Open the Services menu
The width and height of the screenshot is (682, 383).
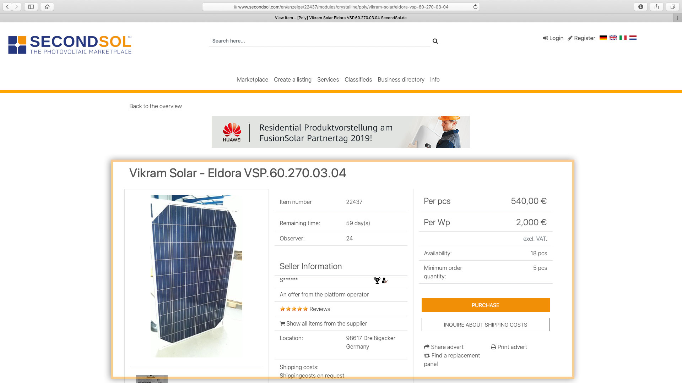click(328, 80)
